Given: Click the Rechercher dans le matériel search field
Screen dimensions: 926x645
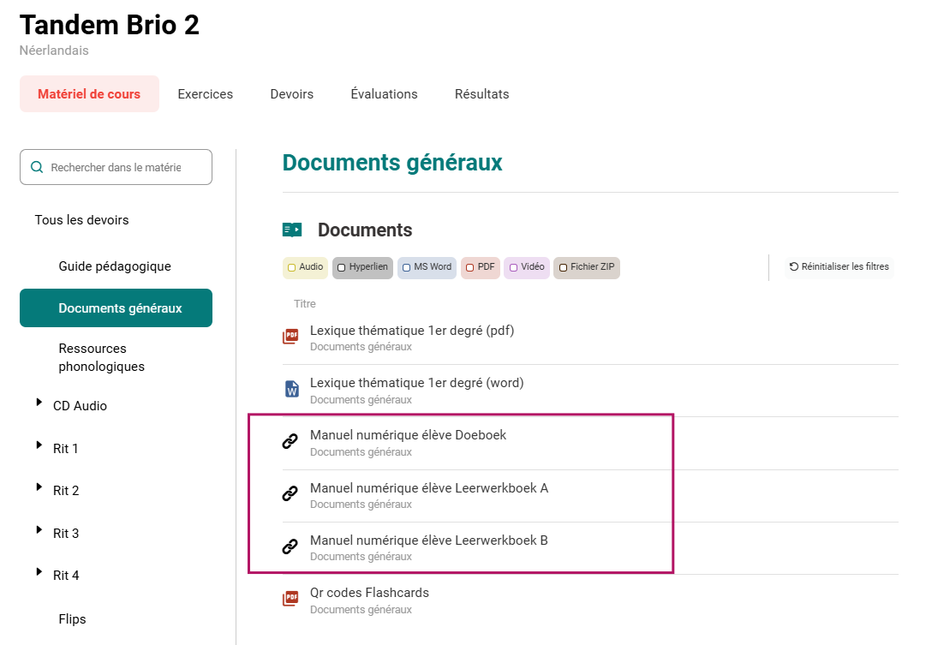Looking at the screenshot, I should tap(116, 167).
